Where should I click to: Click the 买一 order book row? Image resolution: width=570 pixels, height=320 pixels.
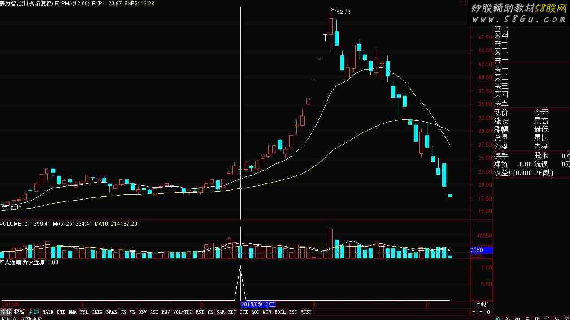501,69
